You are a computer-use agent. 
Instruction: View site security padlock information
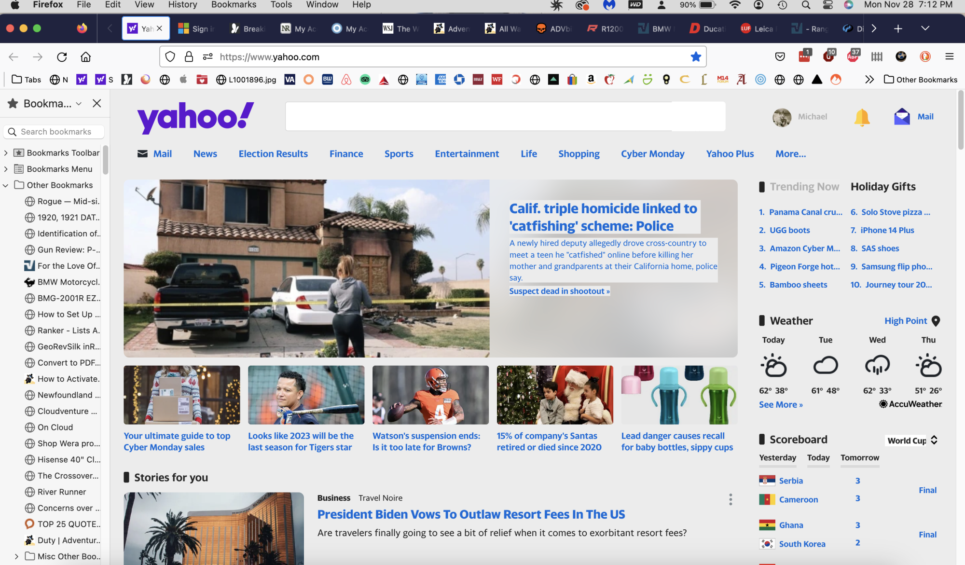pos(189,57)
